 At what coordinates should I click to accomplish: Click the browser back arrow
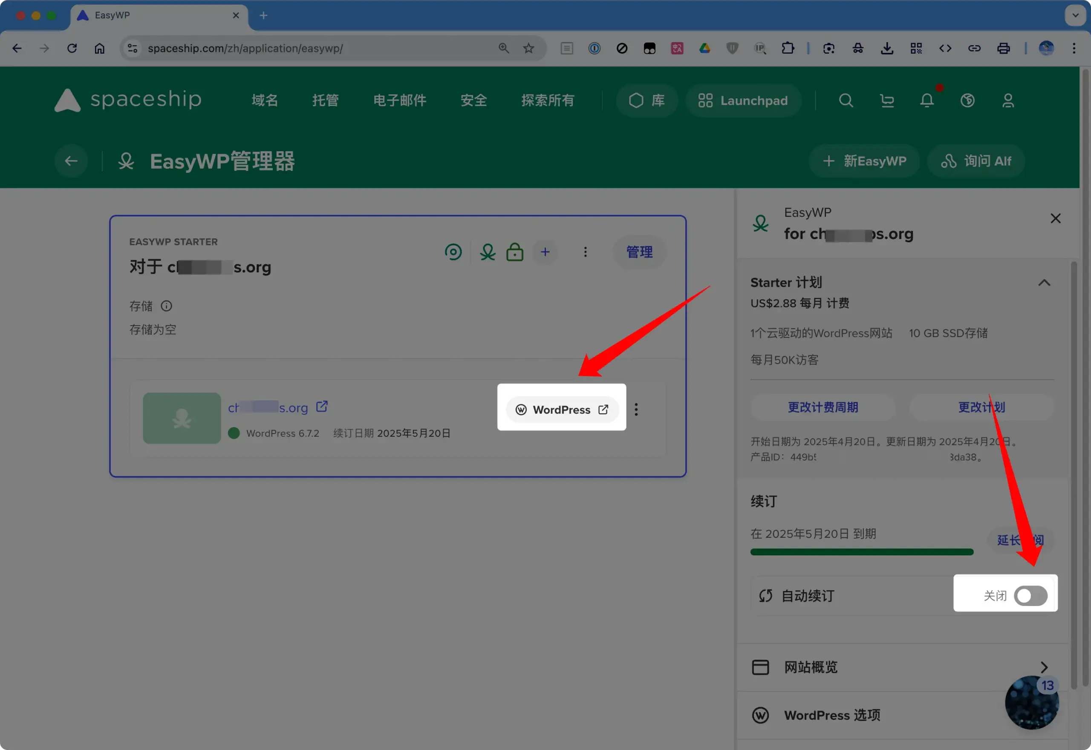(x=17, y=48)
